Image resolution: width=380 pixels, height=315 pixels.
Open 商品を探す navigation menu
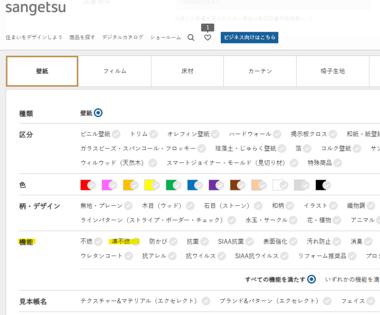82,38
